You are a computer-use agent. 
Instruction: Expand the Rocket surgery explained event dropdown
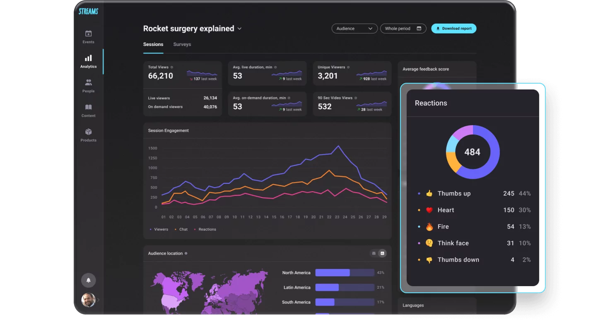tap(239, 29)
